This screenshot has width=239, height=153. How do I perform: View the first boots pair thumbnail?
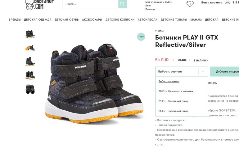coord(30,34)
